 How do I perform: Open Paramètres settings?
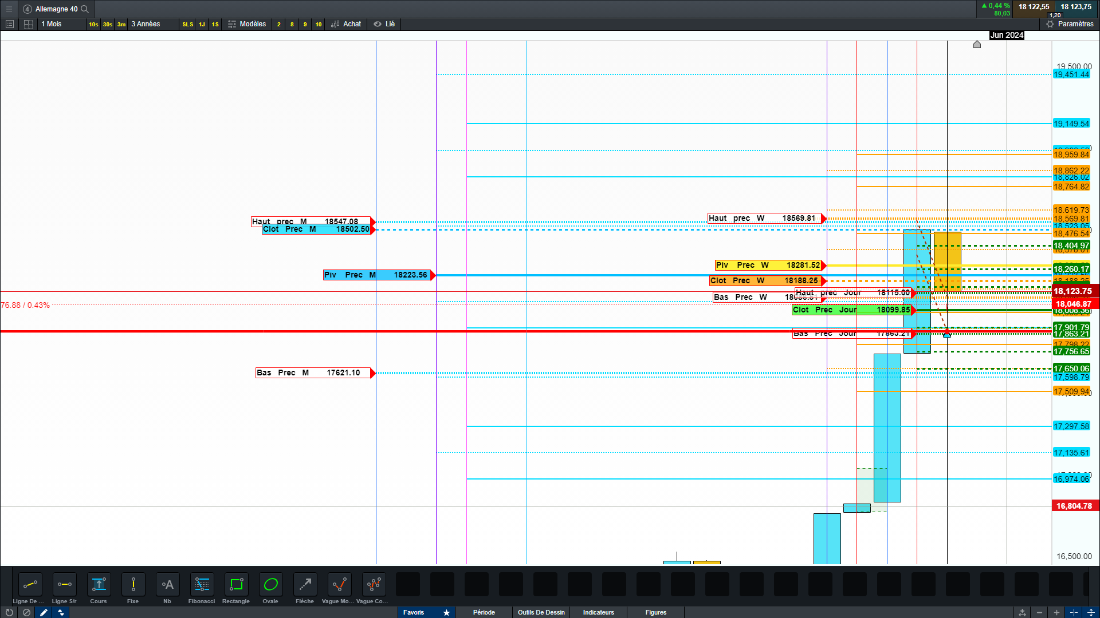[1070, 24]
